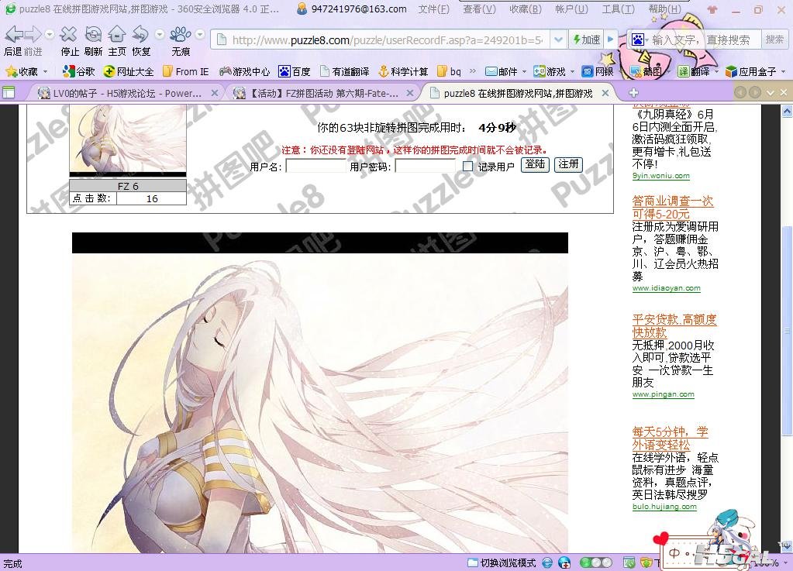Image resolution: width=793 pixels, height=571 pixels.
Task: Click the Stop (停止) page loading icon
Action: coord(69,35)
